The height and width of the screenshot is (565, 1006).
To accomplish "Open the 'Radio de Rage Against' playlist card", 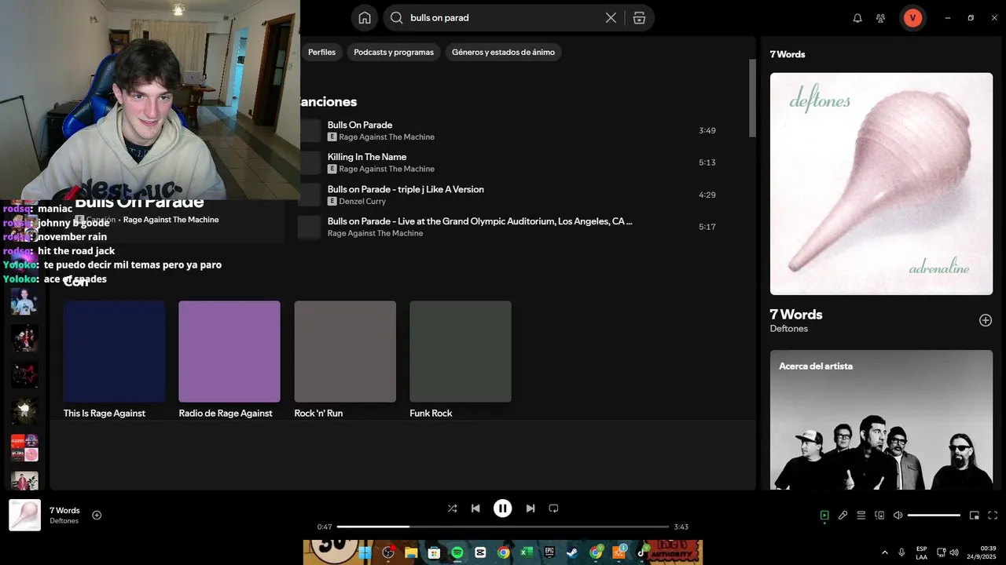I will click(x=229, y=359).
